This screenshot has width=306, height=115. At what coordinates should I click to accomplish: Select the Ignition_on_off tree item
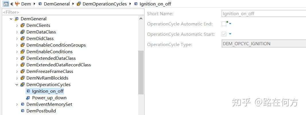48,91
